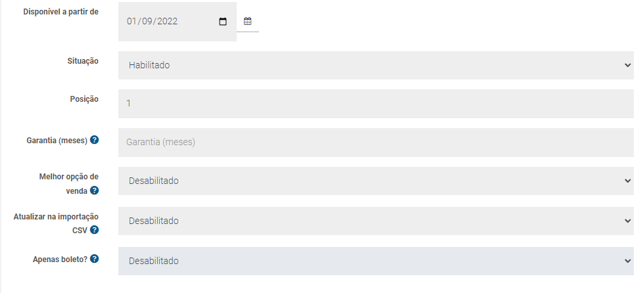Show help for Melhor opção de venda
643x293 pixels.
(94, 191)
